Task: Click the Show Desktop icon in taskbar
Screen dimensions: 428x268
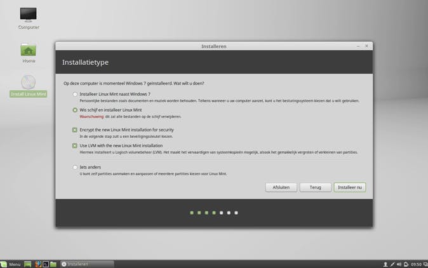Action: pyautogui.click(x=27, y=264)
